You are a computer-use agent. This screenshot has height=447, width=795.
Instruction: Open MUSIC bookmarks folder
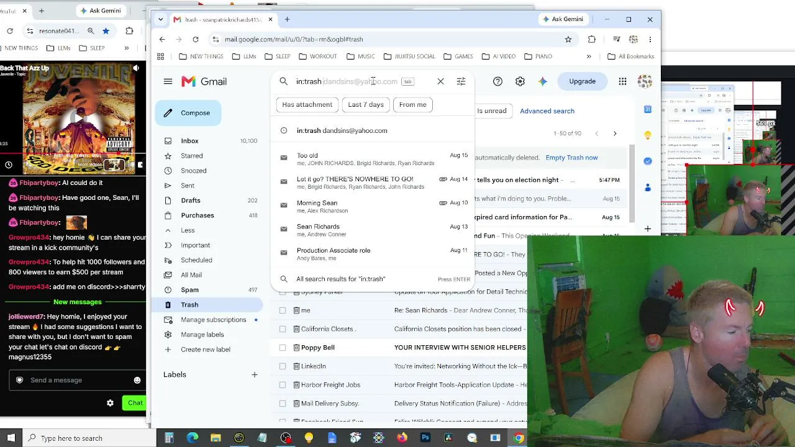(360, 56)
